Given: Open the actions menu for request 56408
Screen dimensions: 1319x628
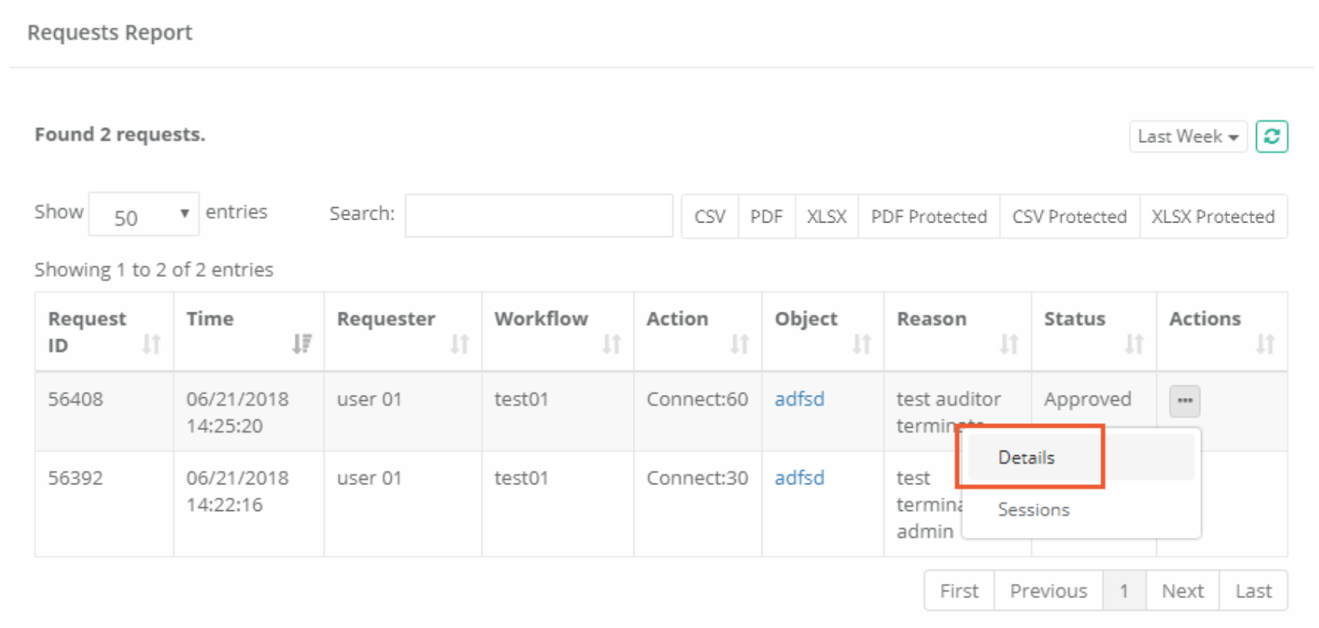Looking at the screenshot, I should [1184, 400].
